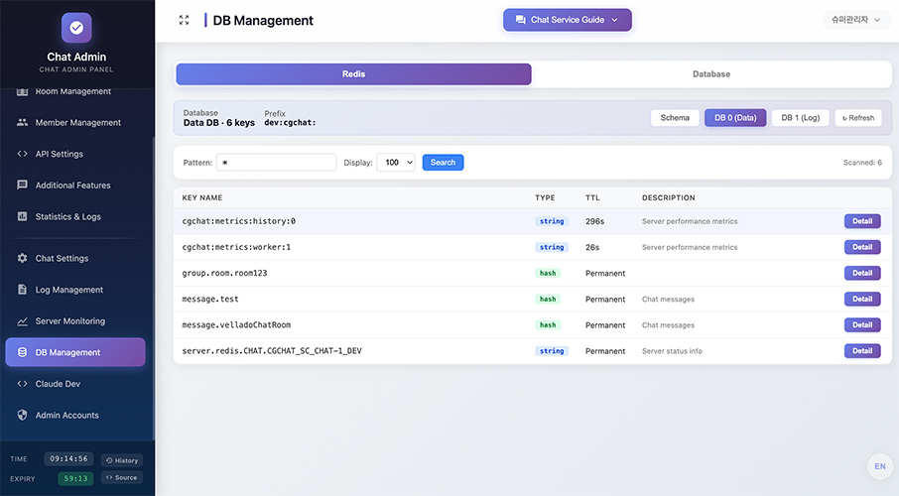This screenshot has height=496, width=899.
Task: Click the Claude Dev code brackets icon
Action: tap(23, 384)
